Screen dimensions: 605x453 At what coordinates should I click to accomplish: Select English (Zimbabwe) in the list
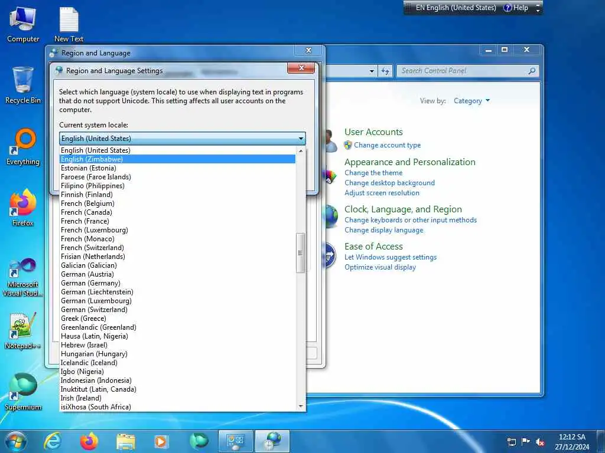coord(178,159)
